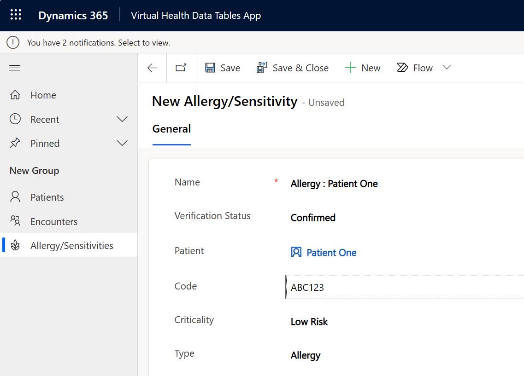Click the Name field label
Screen dimensions: 524x376
(187, 182)
